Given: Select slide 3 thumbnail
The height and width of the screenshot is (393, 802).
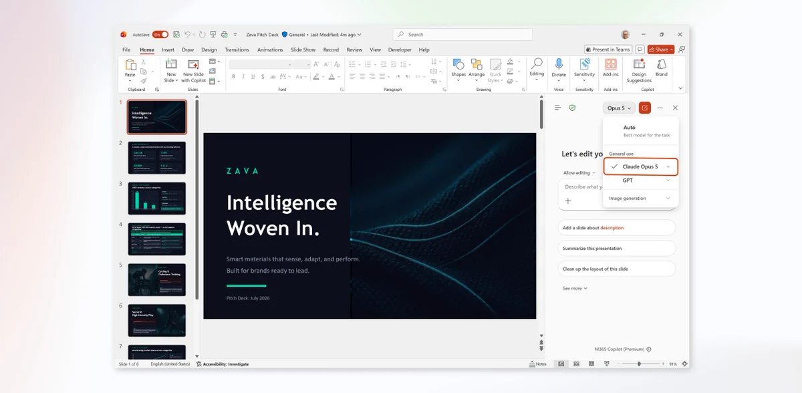Looking at the screenshot, I should [157, 198].
